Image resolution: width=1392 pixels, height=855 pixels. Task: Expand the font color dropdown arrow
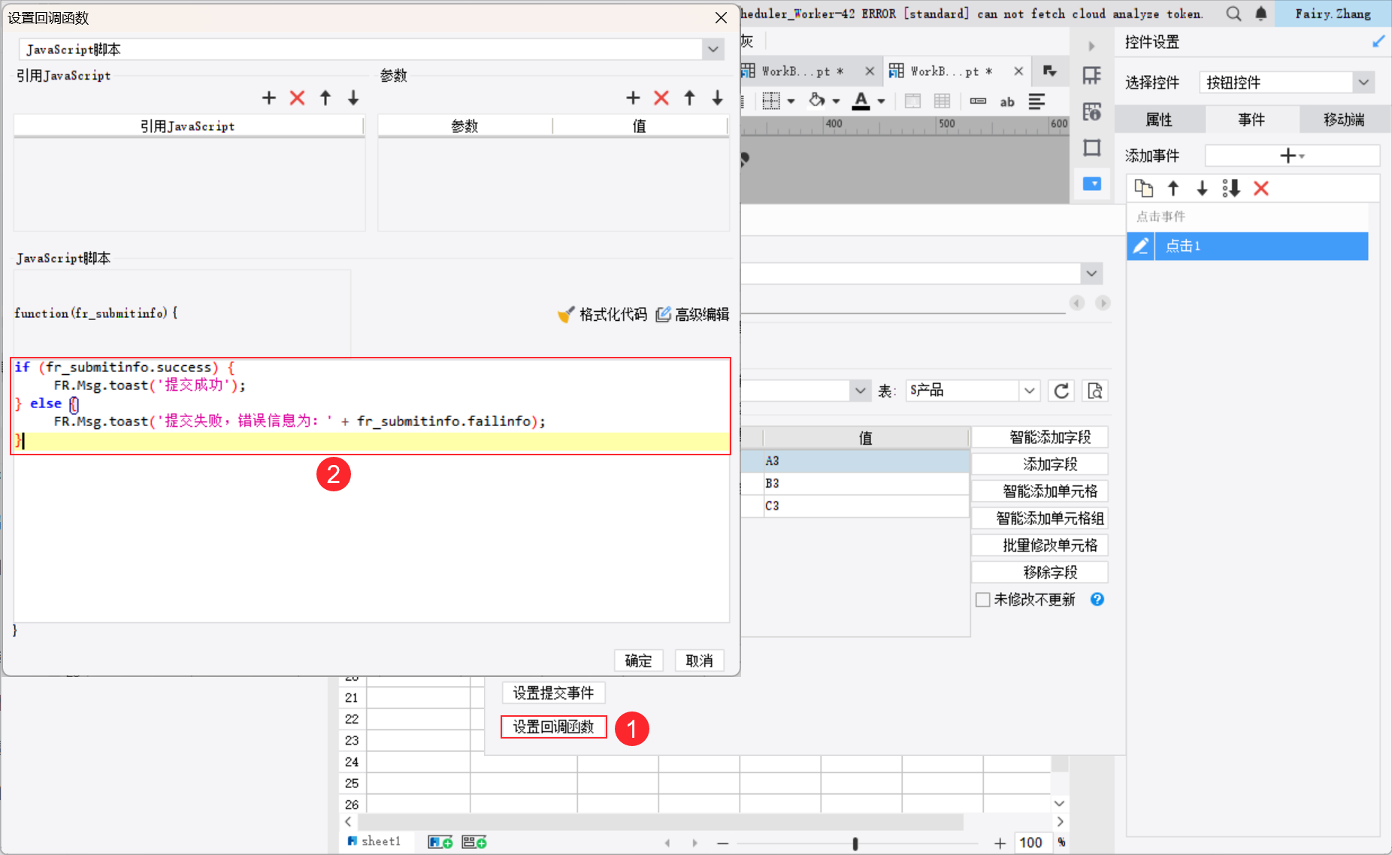click(881, 101)
